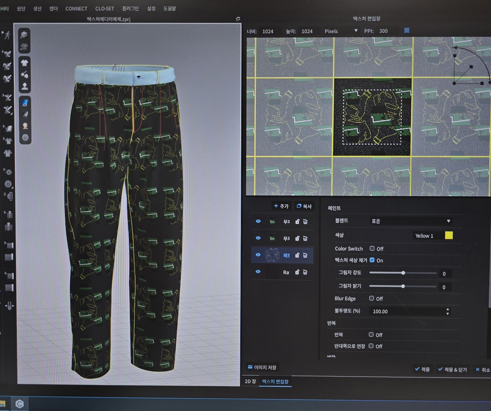Click the 이미지 저장 save image button
This screenshot has width=491, height=411.
262,367
